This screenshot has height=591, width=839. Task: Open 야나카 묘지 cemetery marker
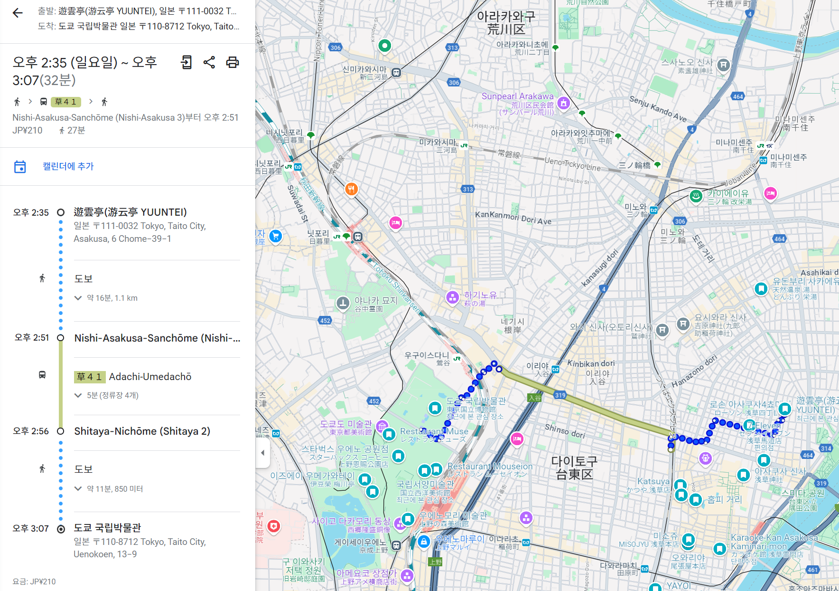click(x=343, y=303)
